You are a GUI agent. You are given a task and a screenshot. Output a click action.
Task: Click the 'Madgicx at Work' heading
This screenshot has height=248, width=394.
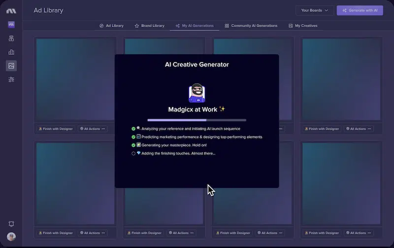pyautogui.click(x=193, y=109)
